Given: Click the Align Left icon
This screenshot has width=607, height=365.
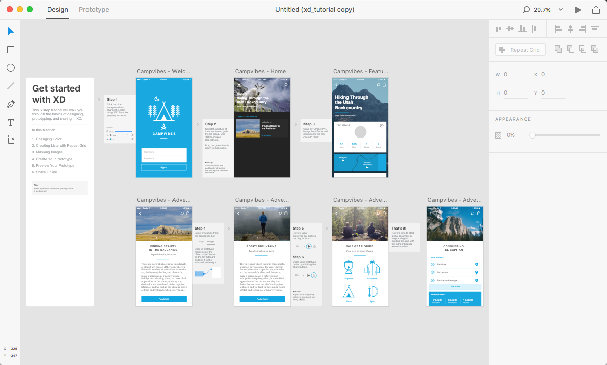Looking at the screenshot, I should [558, 29].
